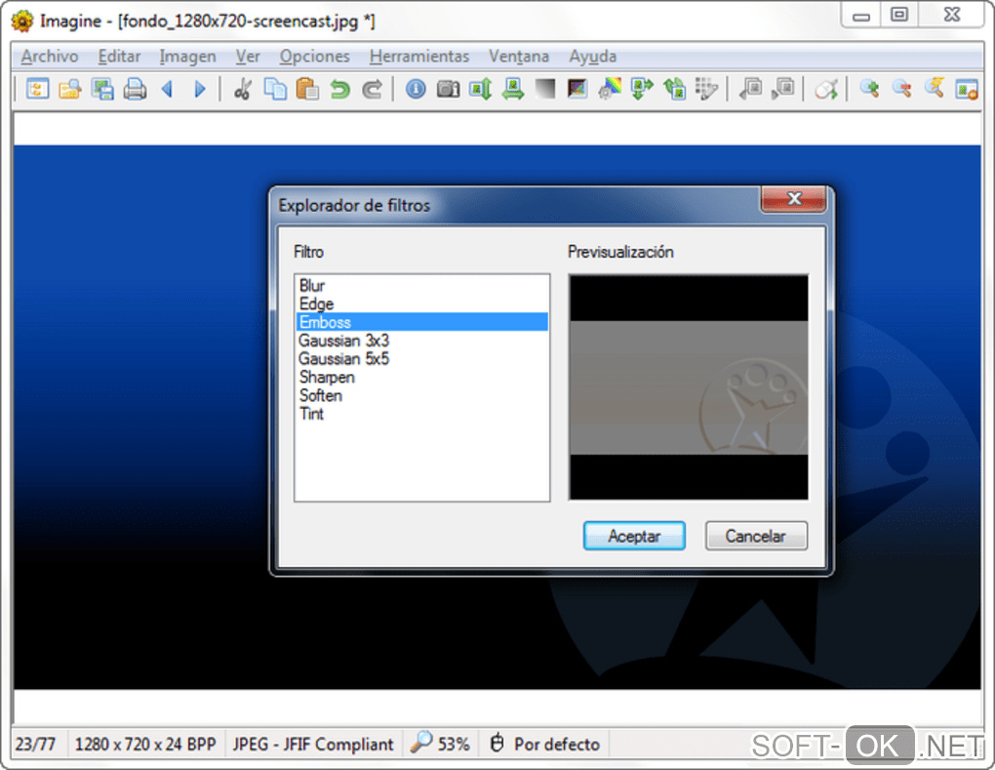Click the JPEG - JFIF Compliant status entry
Viewport: 995px width, 770px height.
coord(313,744)
